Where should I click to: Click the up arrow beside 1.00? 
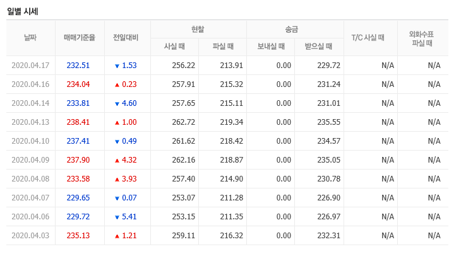(x=117, y=123)
